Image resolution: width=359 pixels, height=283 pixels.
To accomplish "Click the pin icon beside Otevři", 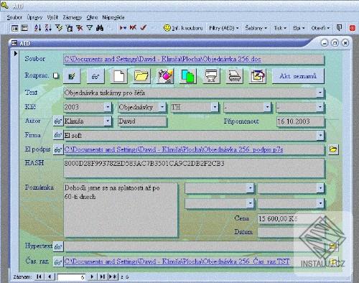I will click(339, 28).
